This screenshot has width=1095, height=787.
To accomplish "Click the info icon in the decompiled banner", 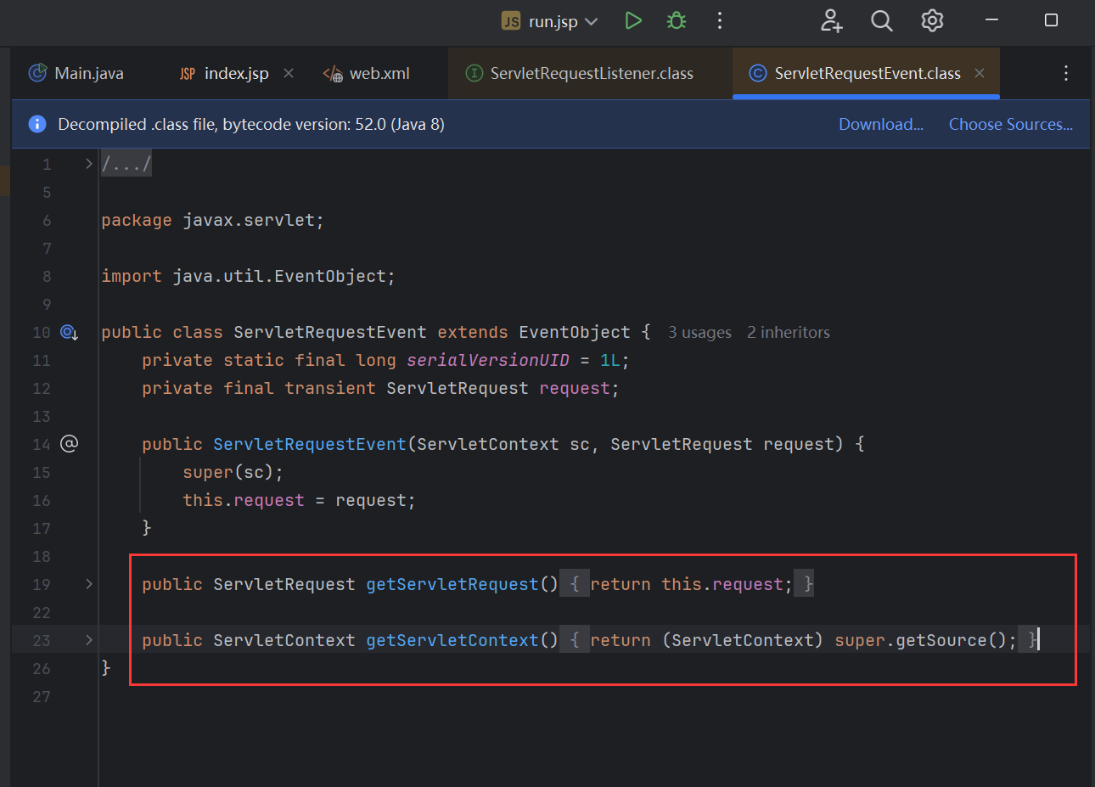I will coord(37,124).
